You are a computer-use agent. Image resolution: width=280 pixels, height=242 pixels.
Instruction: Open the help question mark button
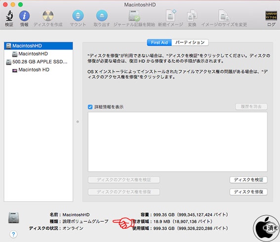click(13, 234)
